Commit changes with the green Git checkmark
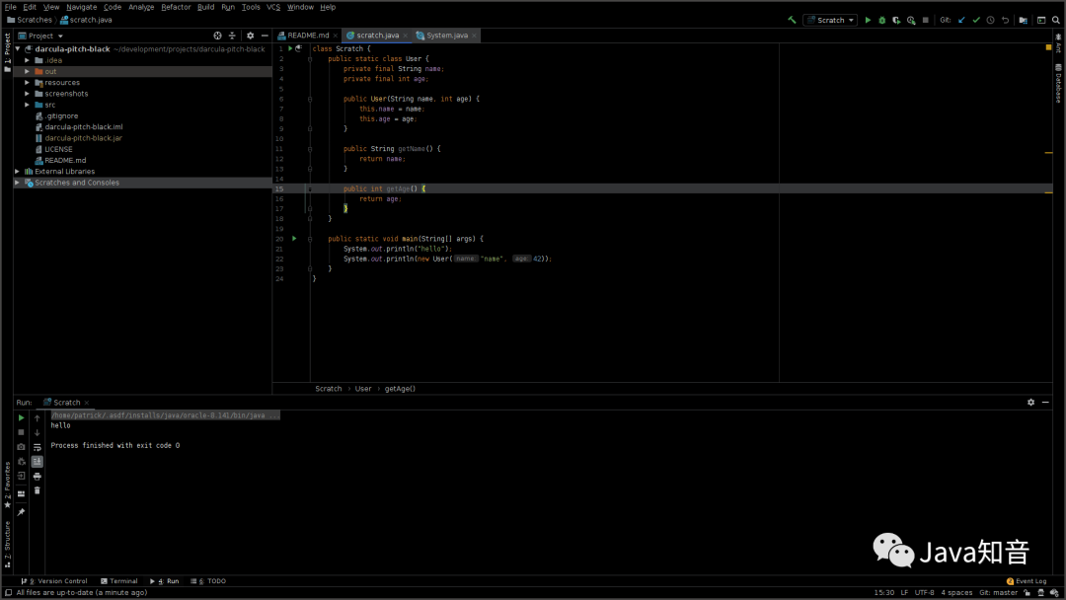This screenshot has width=1066, height=600. 976,20
